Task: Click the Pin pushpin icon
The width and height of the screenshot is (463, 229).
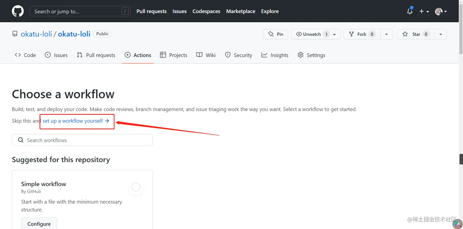Action: [x=271, y=34]
